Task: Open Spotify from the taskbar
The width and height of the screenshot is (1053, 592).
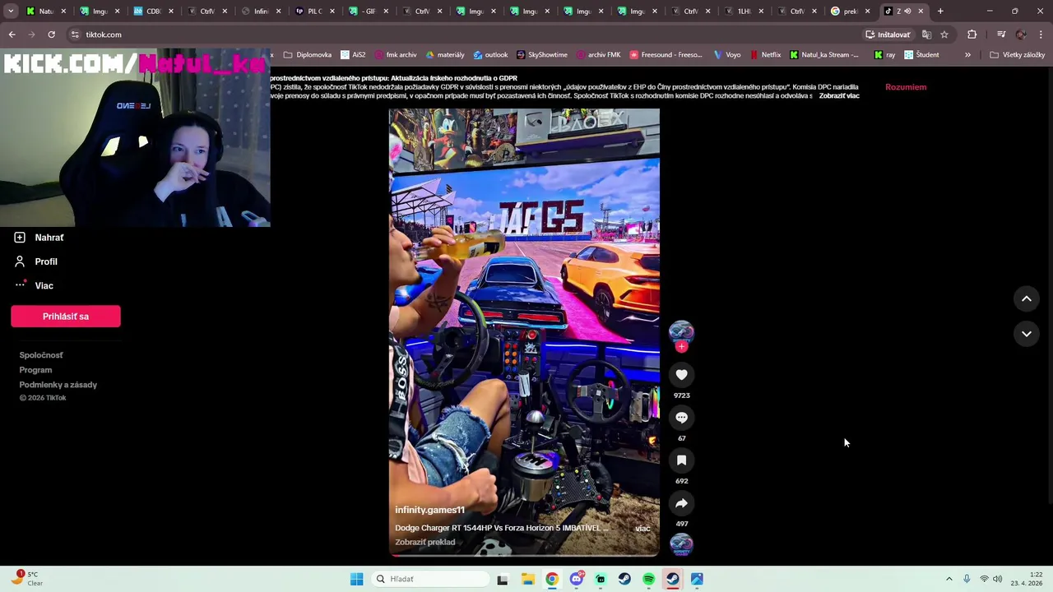Action: point(648,579)
